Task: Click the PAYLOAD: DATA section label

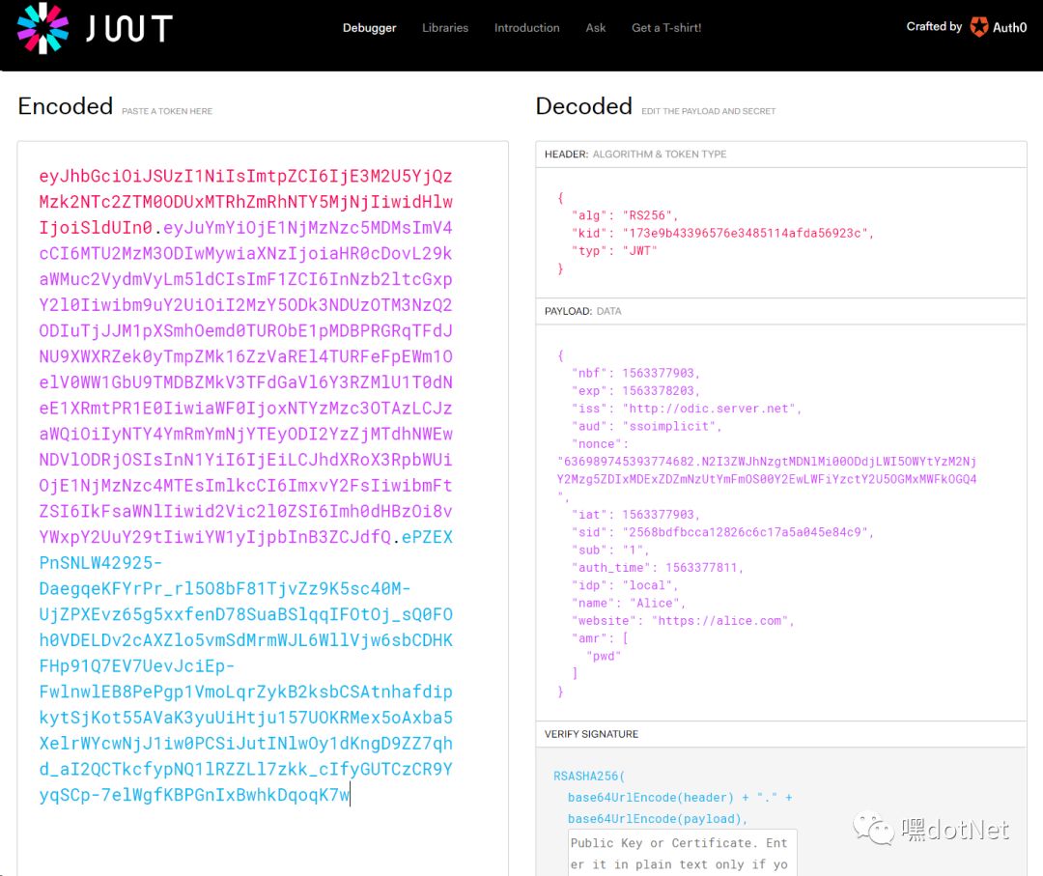Action: (582, 311)
